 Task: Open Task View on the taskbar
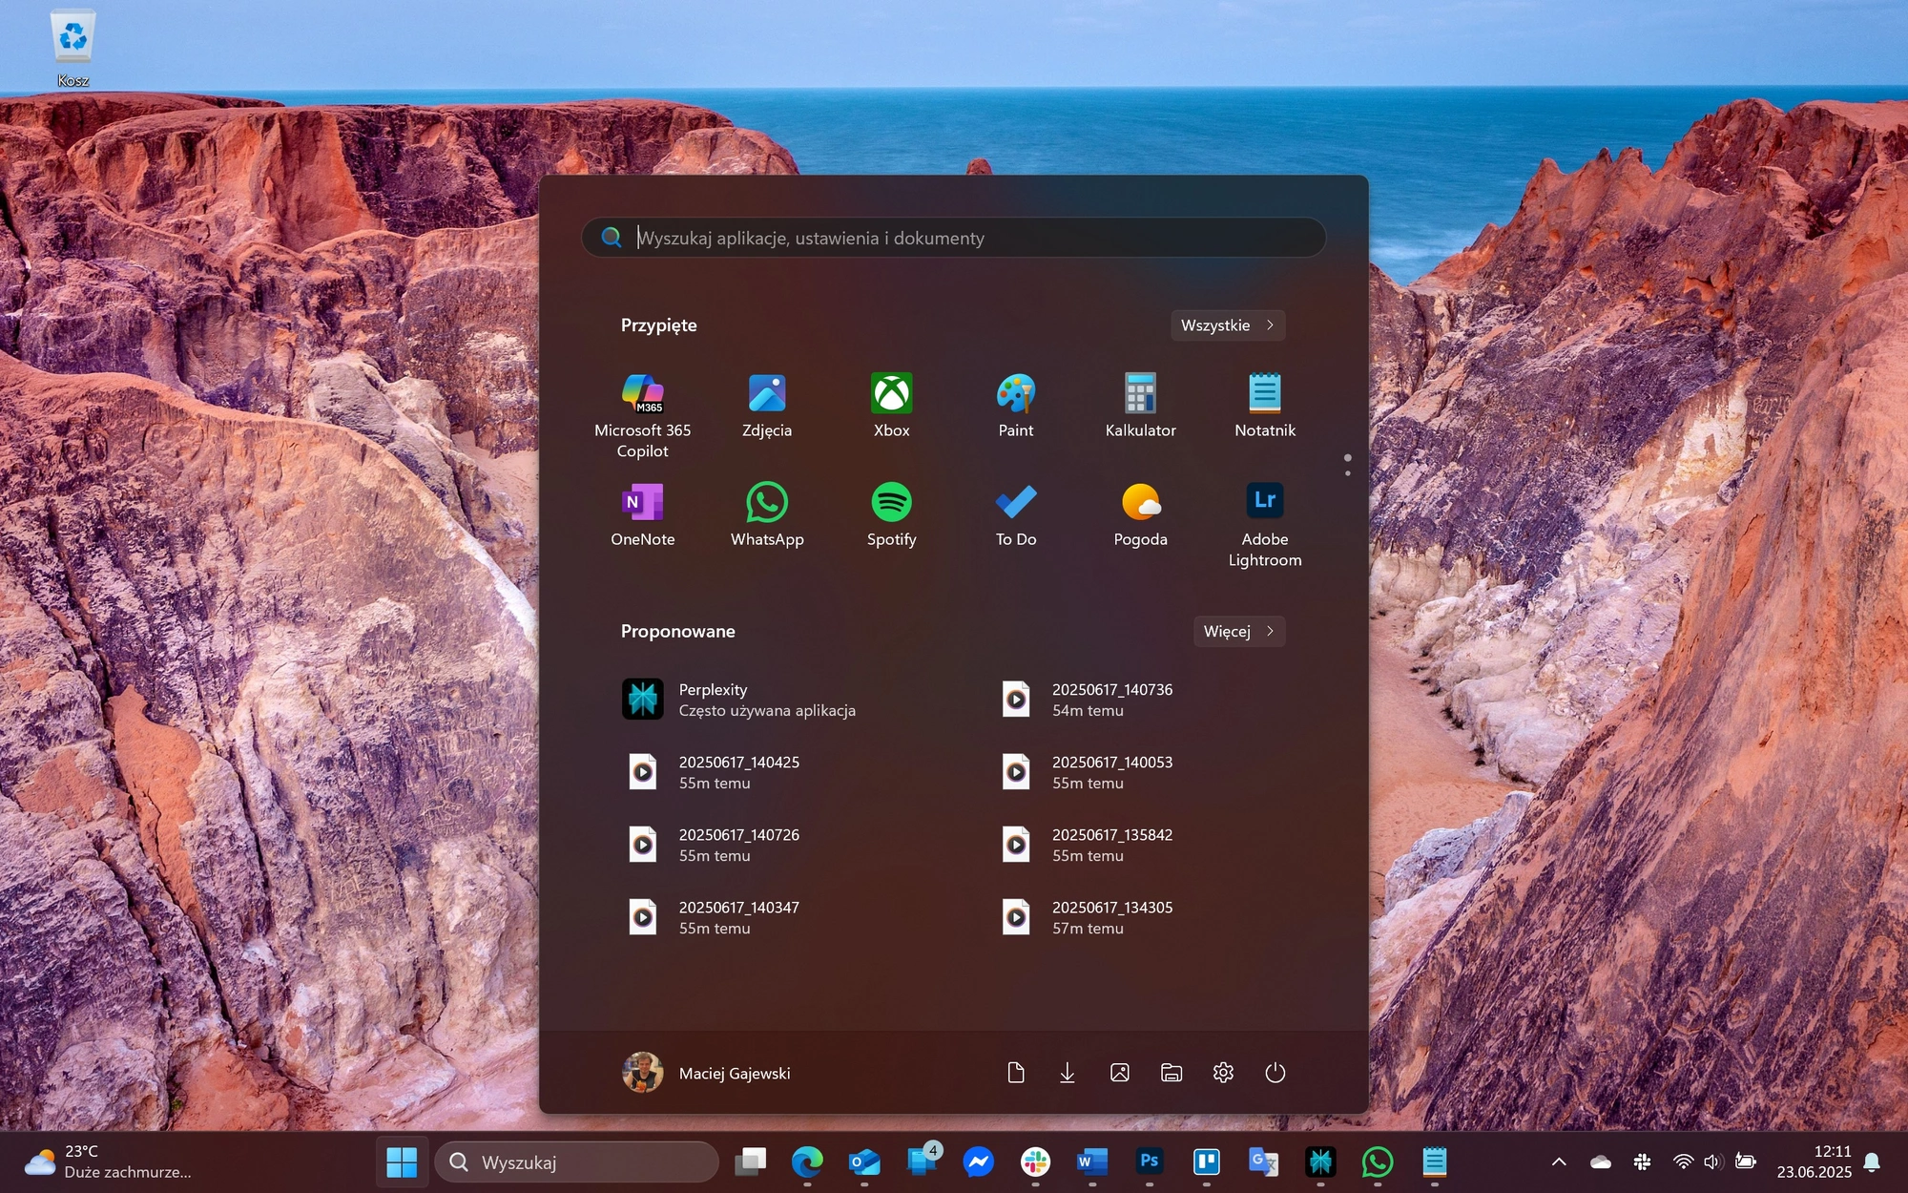[x=751, y=1162]
